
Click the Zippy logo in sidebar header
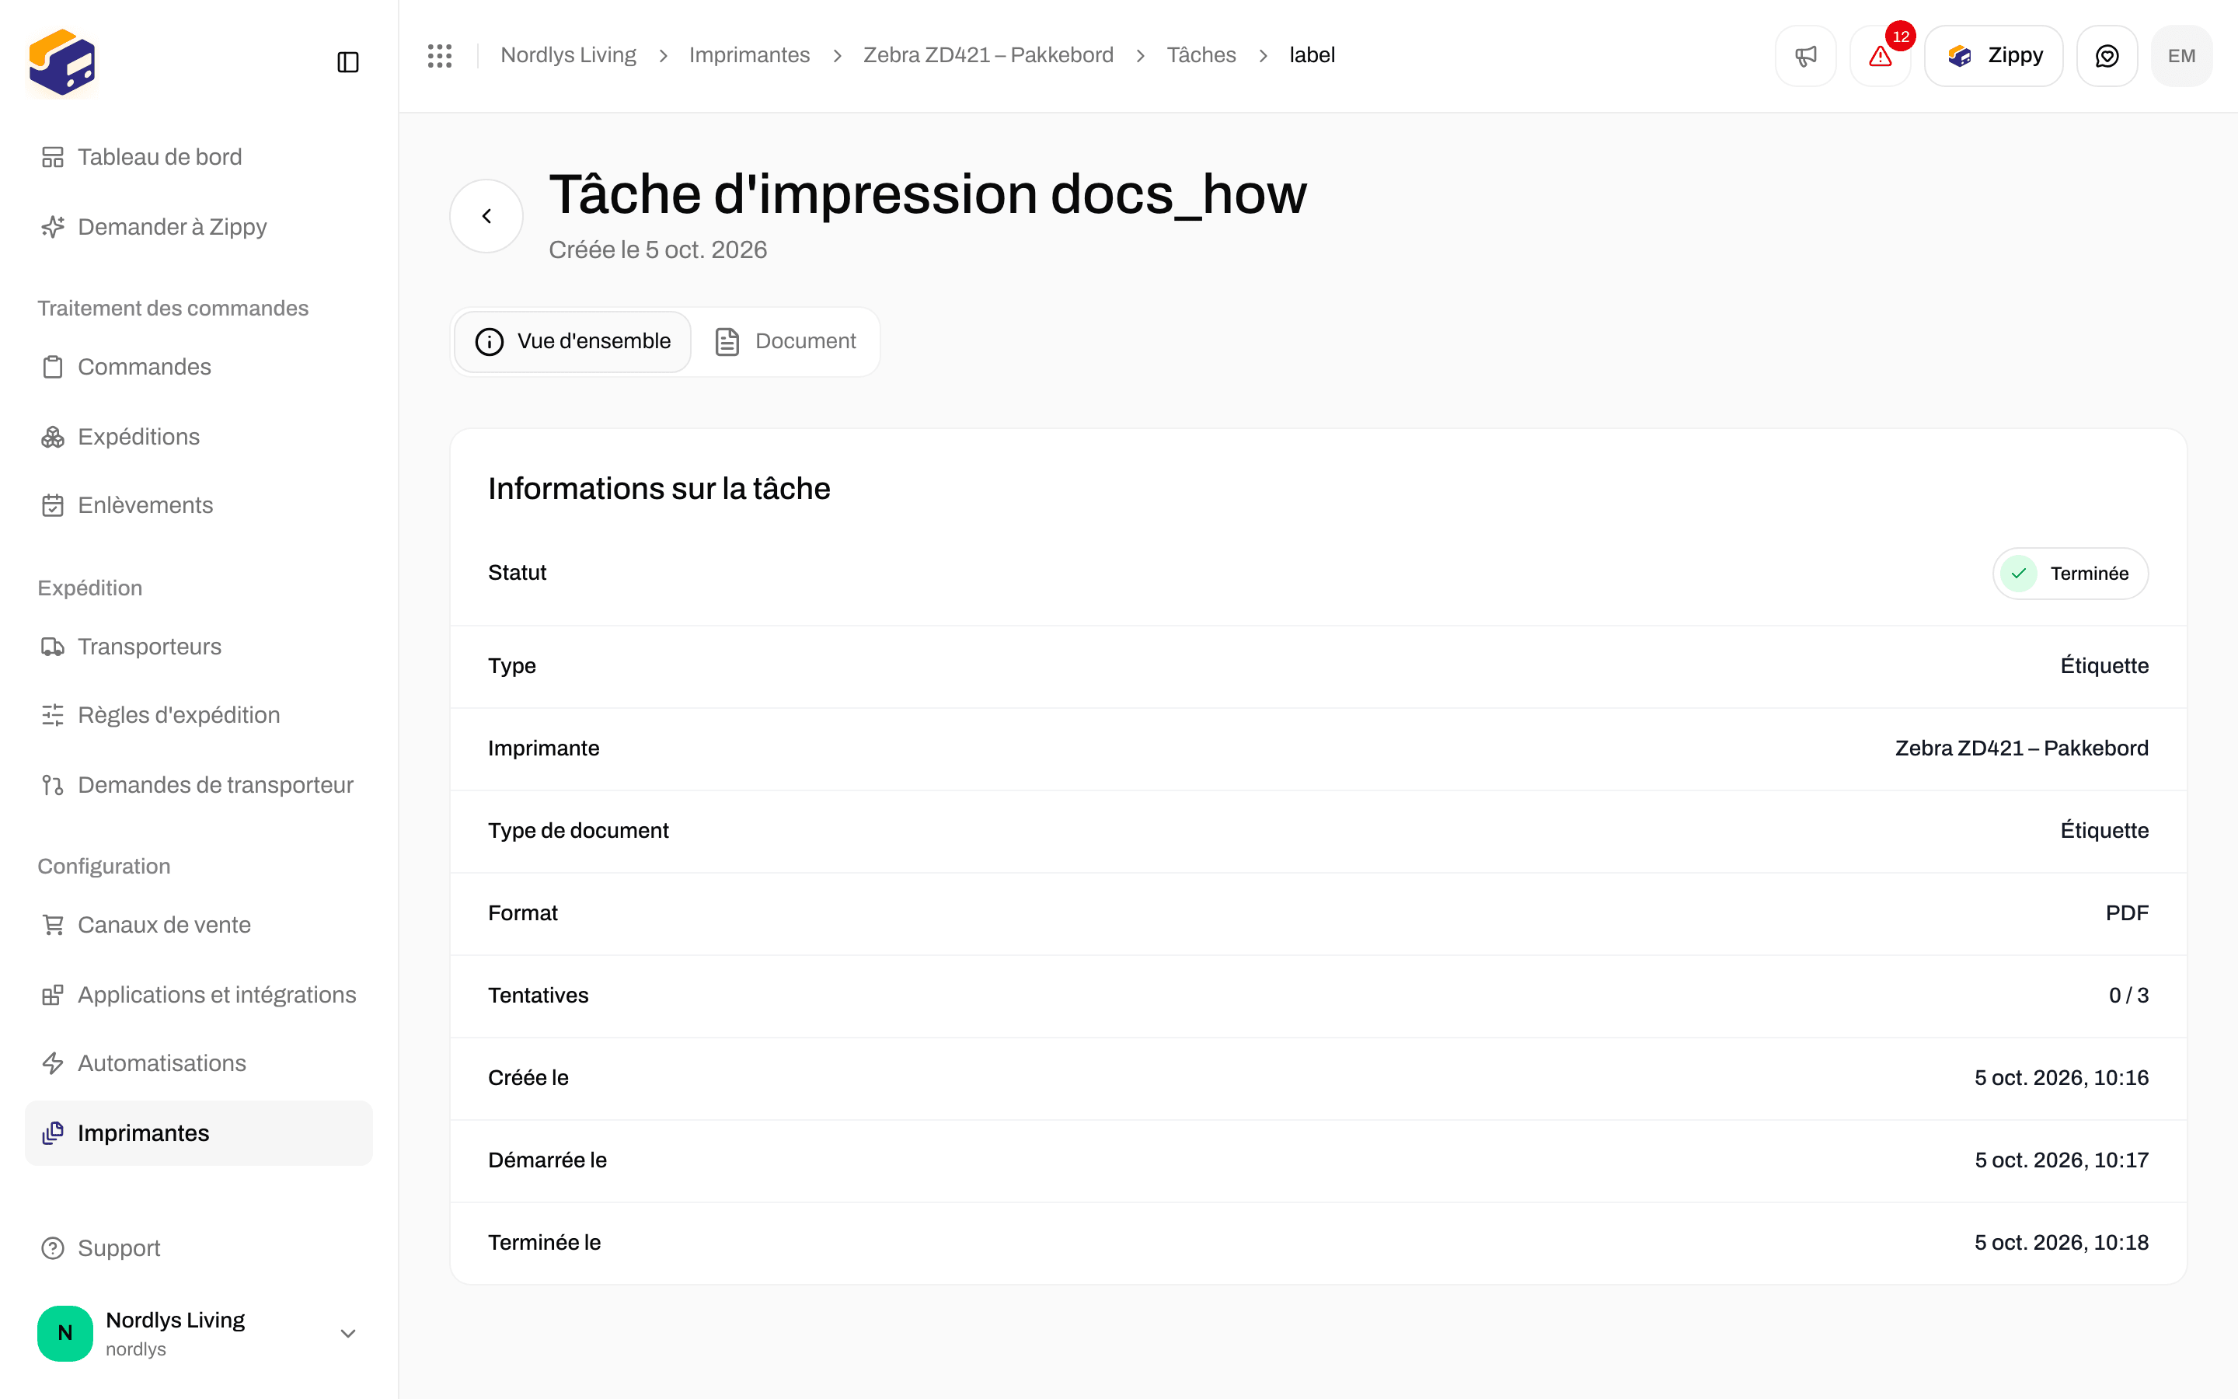tap(62, 62)
